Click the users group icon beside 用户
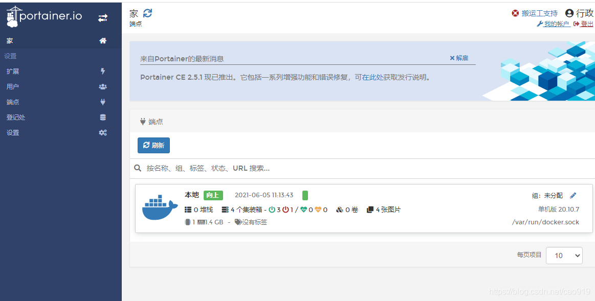595x301 pixels. [x=103, y=86]
